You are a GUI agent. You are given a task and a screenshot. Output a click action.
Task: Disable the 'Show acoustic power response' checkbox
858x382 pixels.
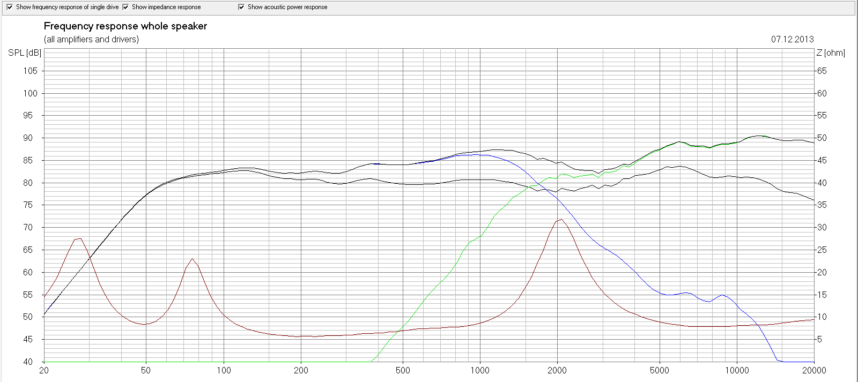tap(241, 7)
